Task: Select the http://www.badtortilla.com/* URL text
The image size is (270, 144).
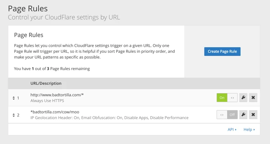Action: tap(57, 95)
